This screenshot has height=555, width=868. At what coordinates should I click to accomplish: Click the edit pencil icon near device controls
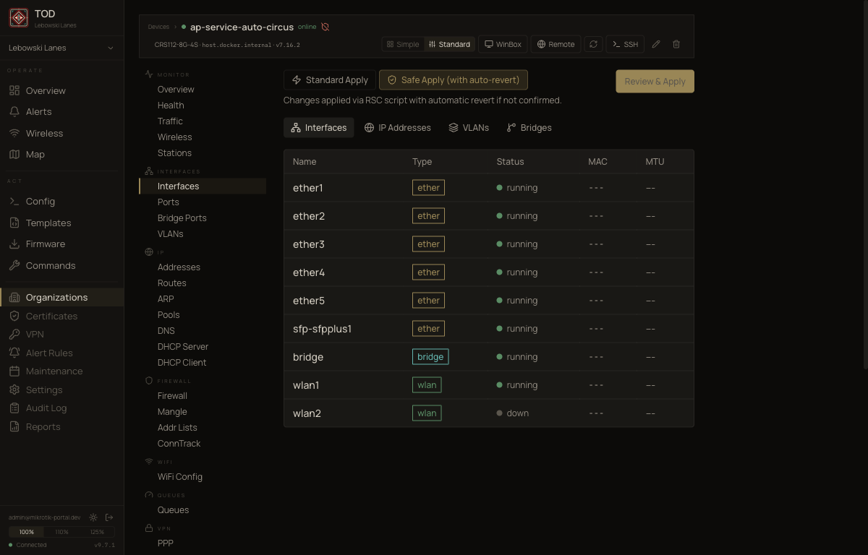click(656, 44)
